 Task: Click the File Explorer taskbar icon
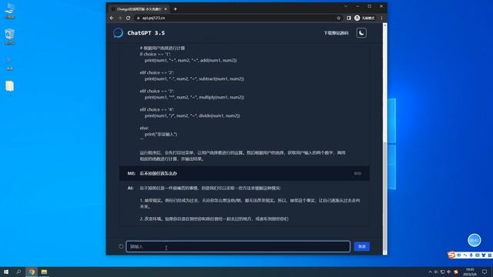[44, 272]
